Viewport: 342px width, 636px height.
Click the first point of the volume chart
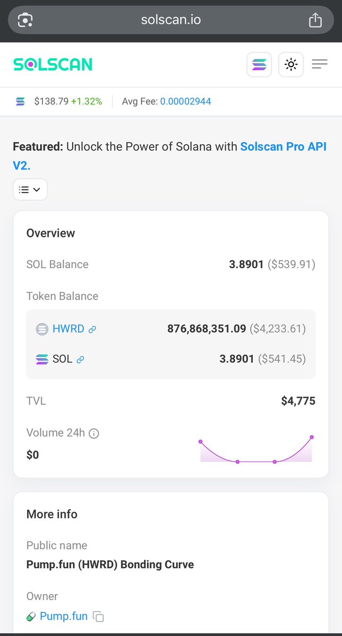point(200,441)
